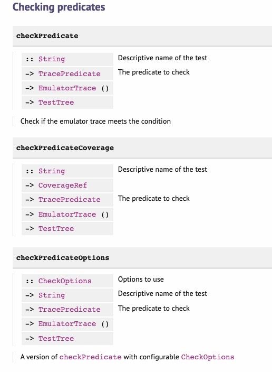The width and height of the screenshot is (272, 372).
Task: Open the CoverageRef type link
Action: click(x=63, y=185)
